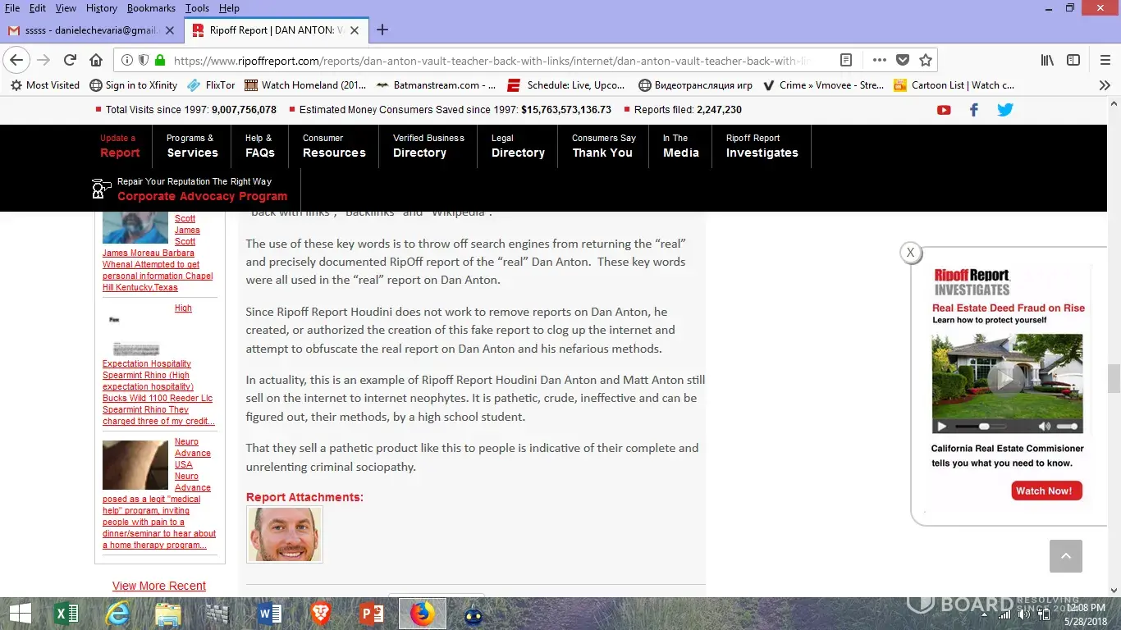Mute the video with the speaker icon

pos(1044,427)
